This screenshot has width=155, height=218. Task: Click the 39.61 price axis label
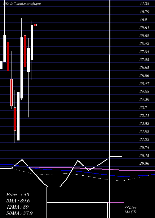pyautogui.click(x=144, y=28)
